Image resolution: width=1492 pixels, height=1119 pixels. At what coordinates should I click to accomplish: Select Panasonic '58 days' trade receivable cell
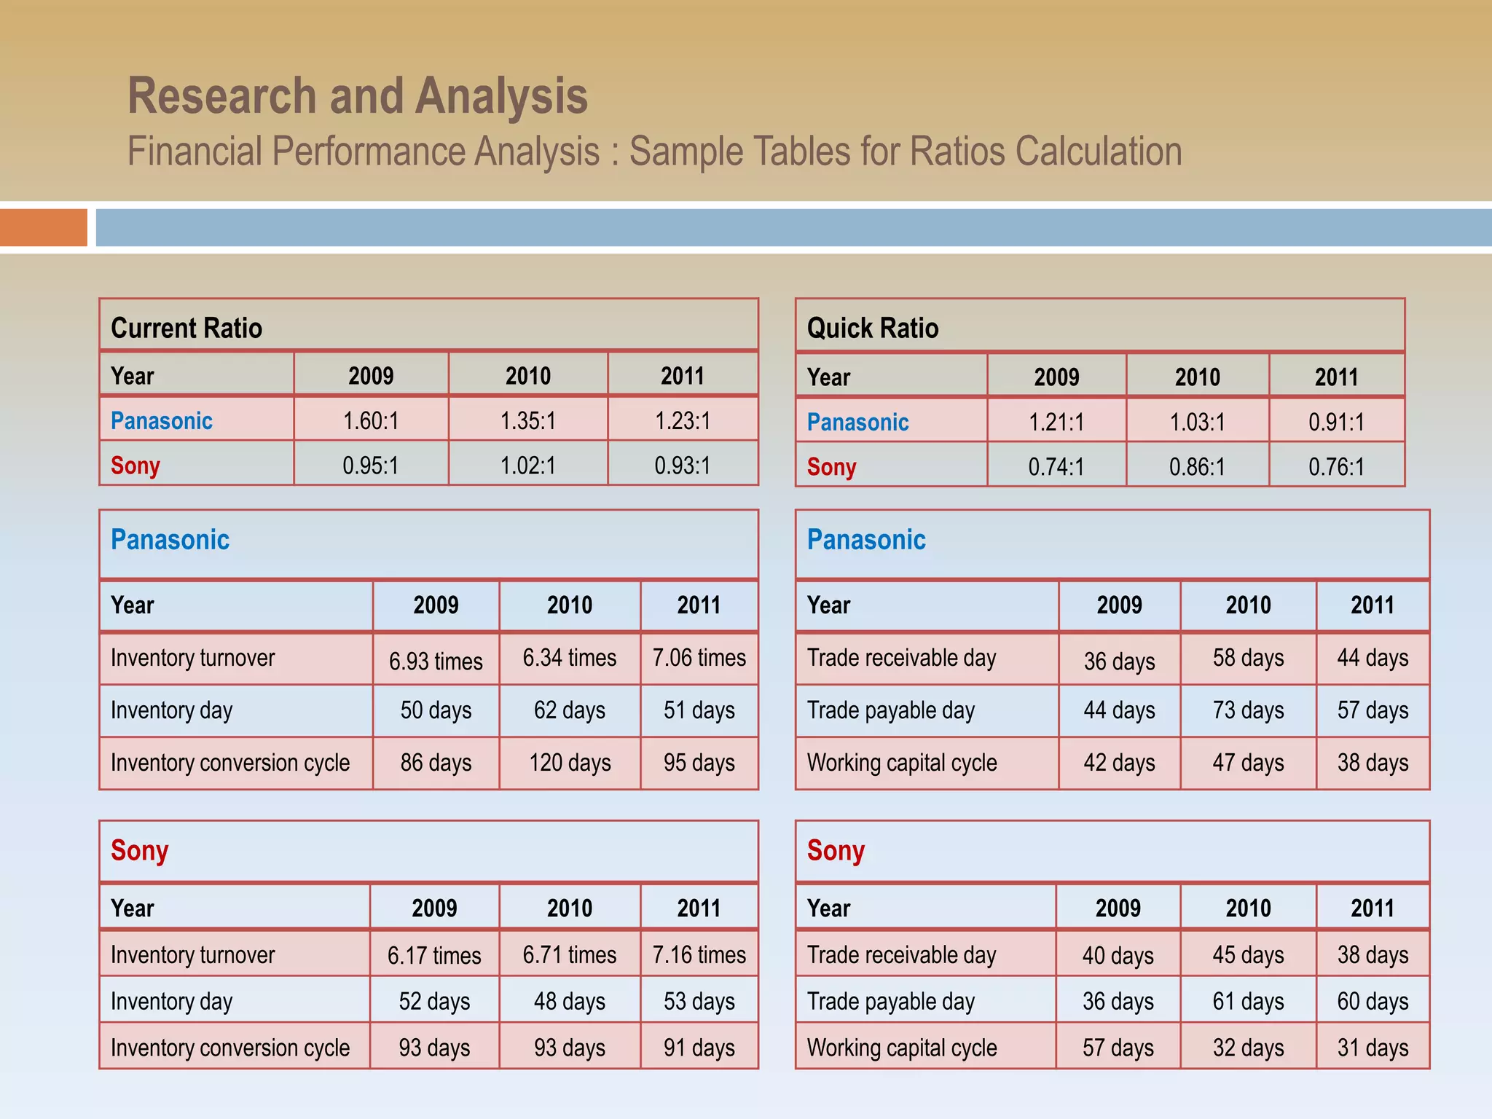[1248, 658]
